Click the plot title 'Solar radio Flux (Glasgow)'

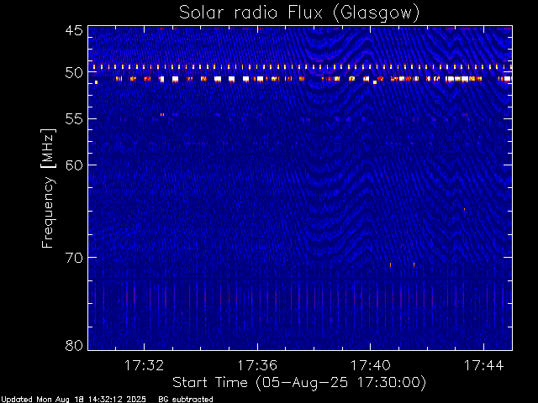(x=299, y=13)
